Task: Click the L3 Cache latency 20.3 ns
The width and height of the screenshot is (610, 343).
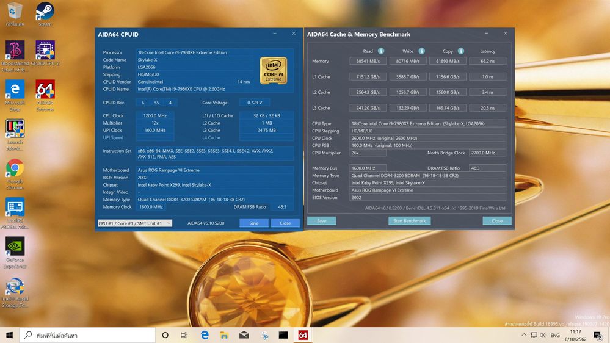Action: [x=487, y=108]
